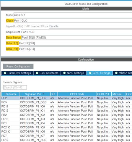Select the PE2 pin name cell

[10, 115]
